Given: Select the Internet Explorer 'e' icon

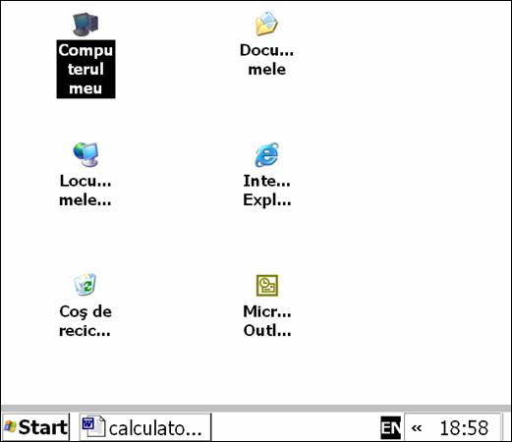Looking at the screenshot, I should (267, 154).
